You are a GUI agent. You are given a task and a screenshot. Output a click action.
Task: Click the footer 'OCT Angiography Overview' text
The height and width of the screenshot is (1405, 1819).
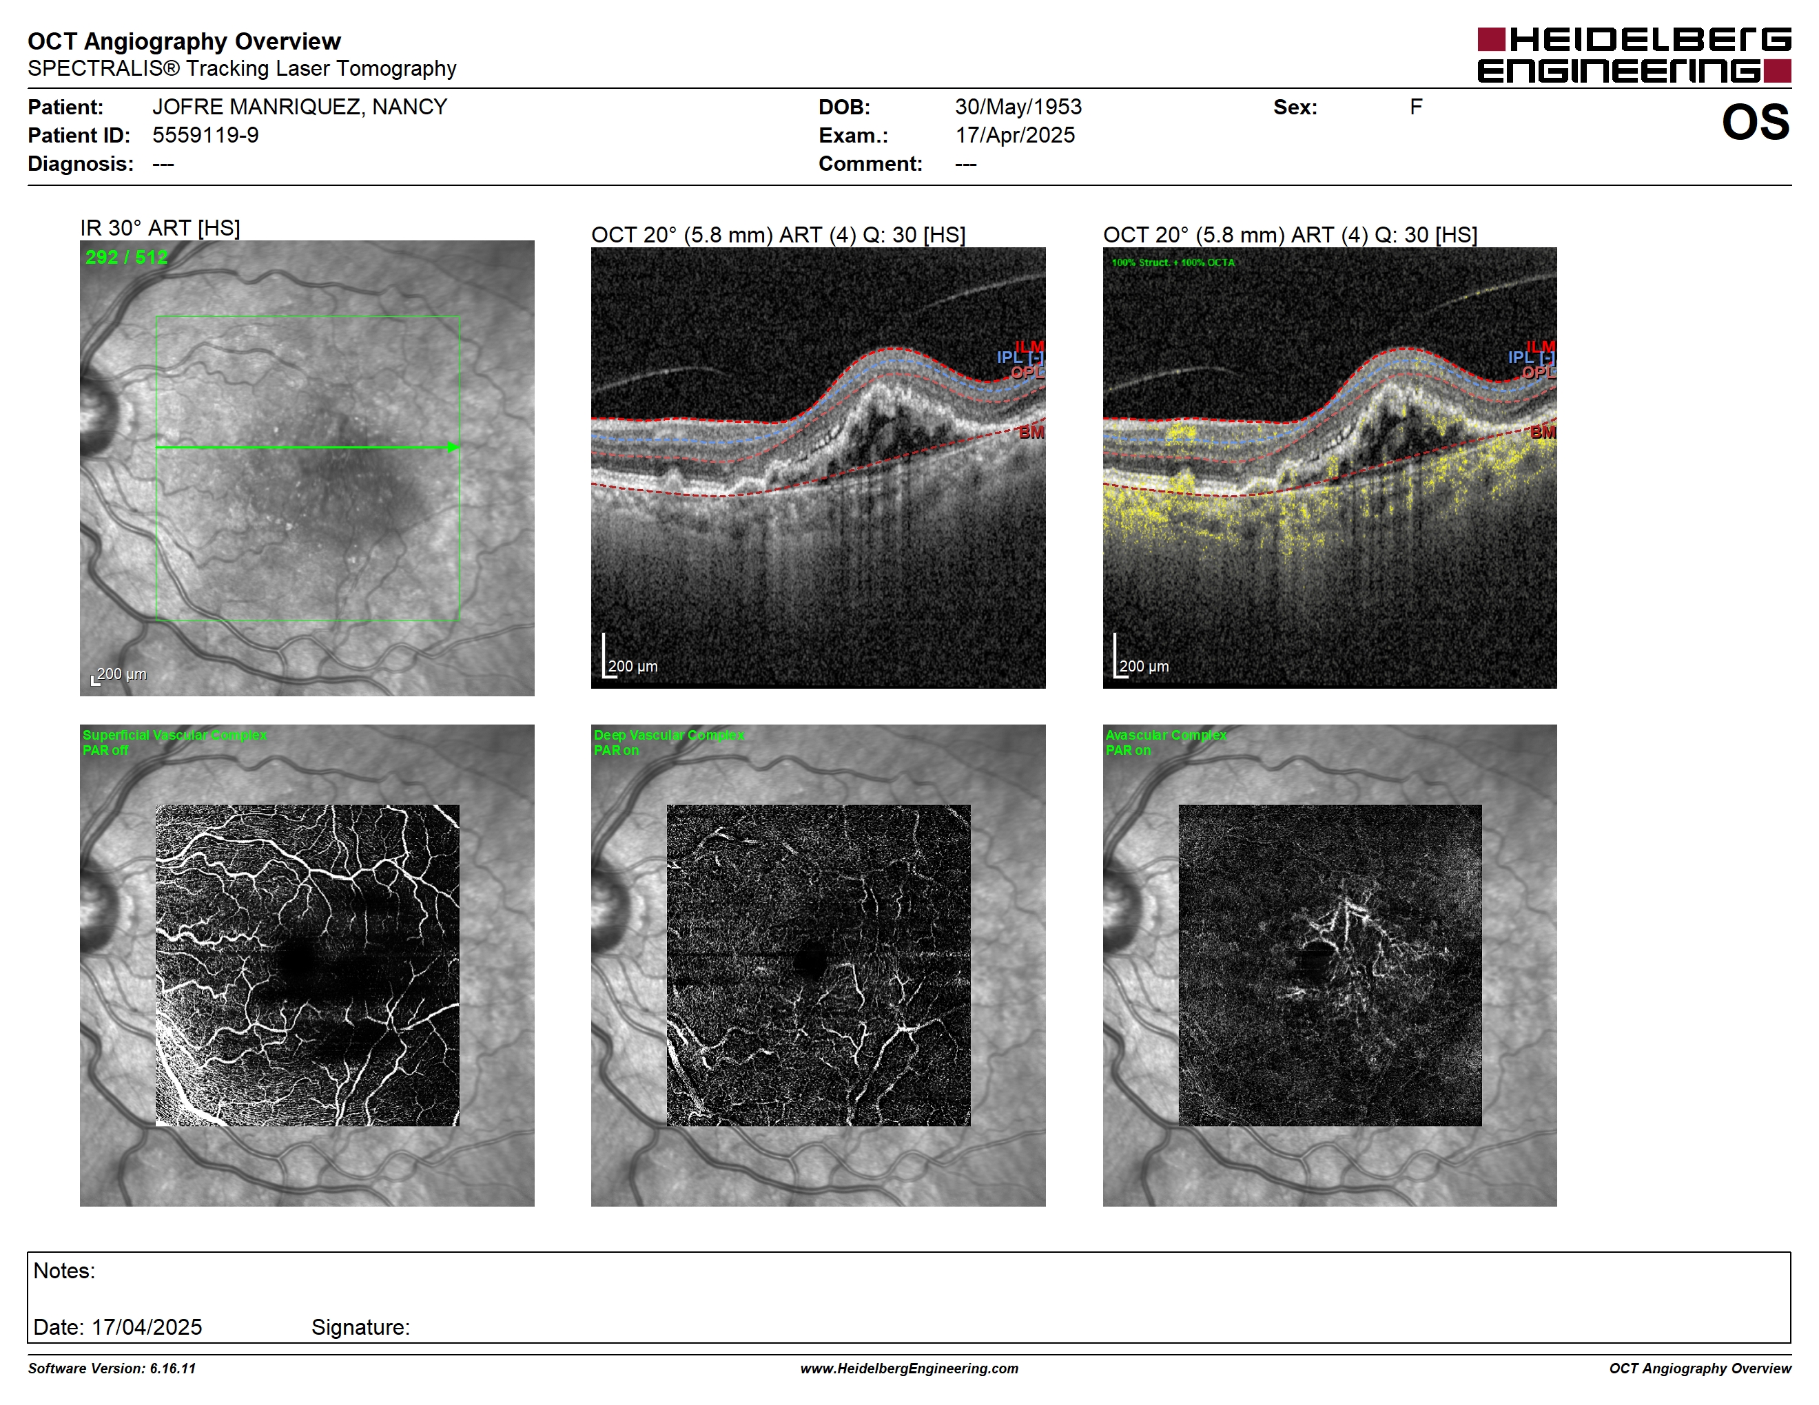[x=1700, y=1368]
